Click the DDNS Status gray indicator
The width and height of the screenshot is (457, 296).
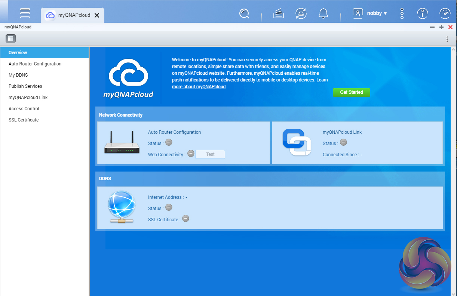(169, 207)
